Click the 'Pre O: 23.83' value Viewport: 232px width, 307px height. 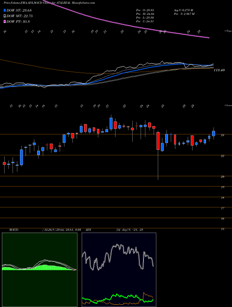pyautogui.click(x=145, y=10)
